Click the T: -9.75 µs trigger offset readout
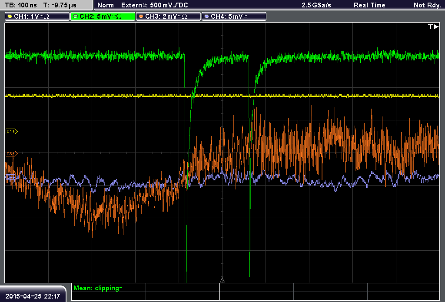The height and width of the screenshot is (302, 445). click(60, 5)
